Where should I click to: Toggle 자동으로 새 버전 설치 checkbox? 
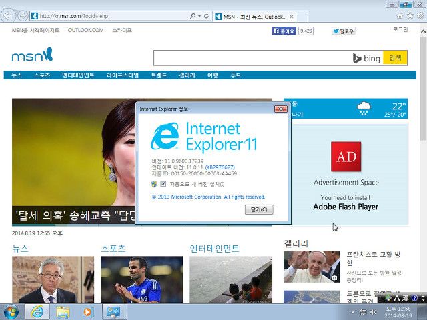(163, 184)
